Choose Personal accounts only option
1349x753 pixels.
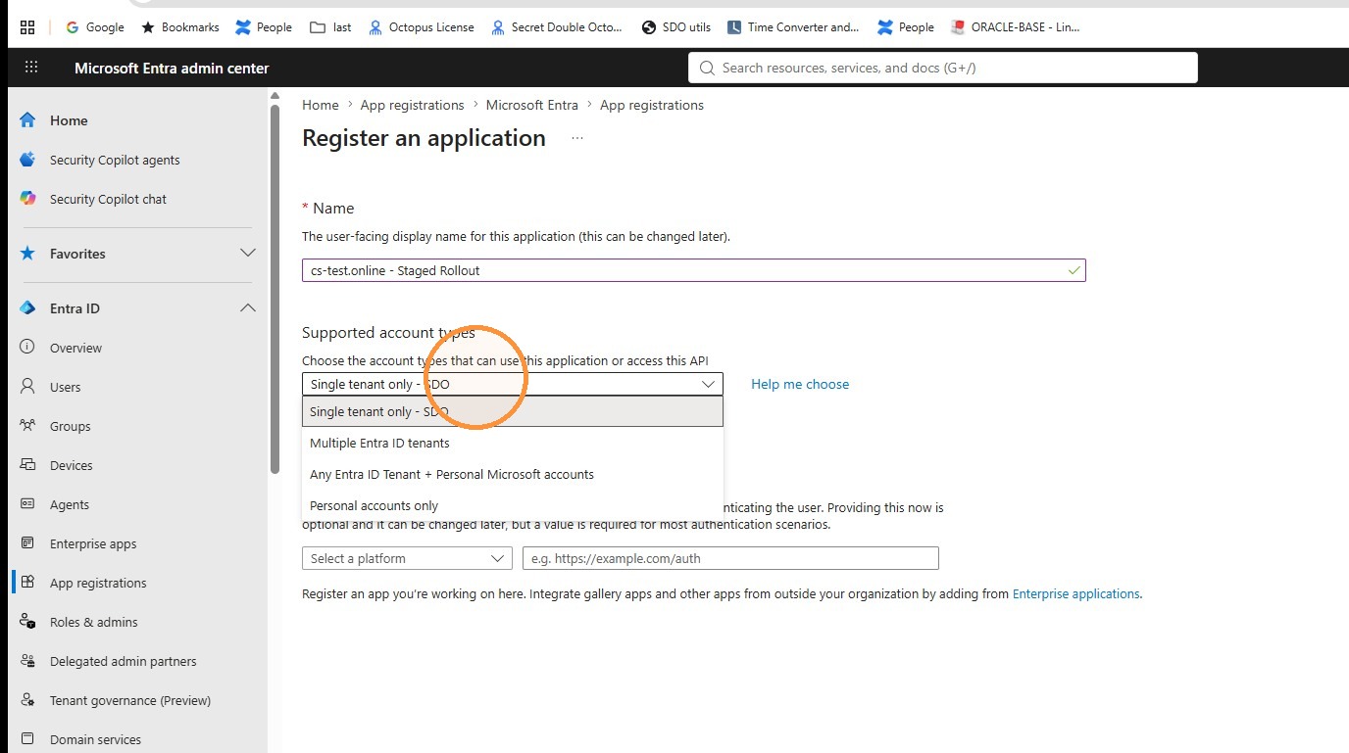coord(512,505)
